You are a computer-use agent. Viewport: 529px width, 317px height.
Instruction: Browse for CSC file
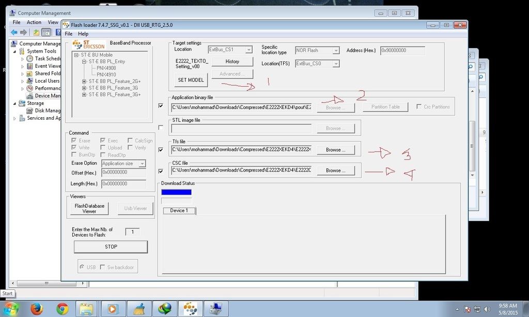[x=336, y=171]
